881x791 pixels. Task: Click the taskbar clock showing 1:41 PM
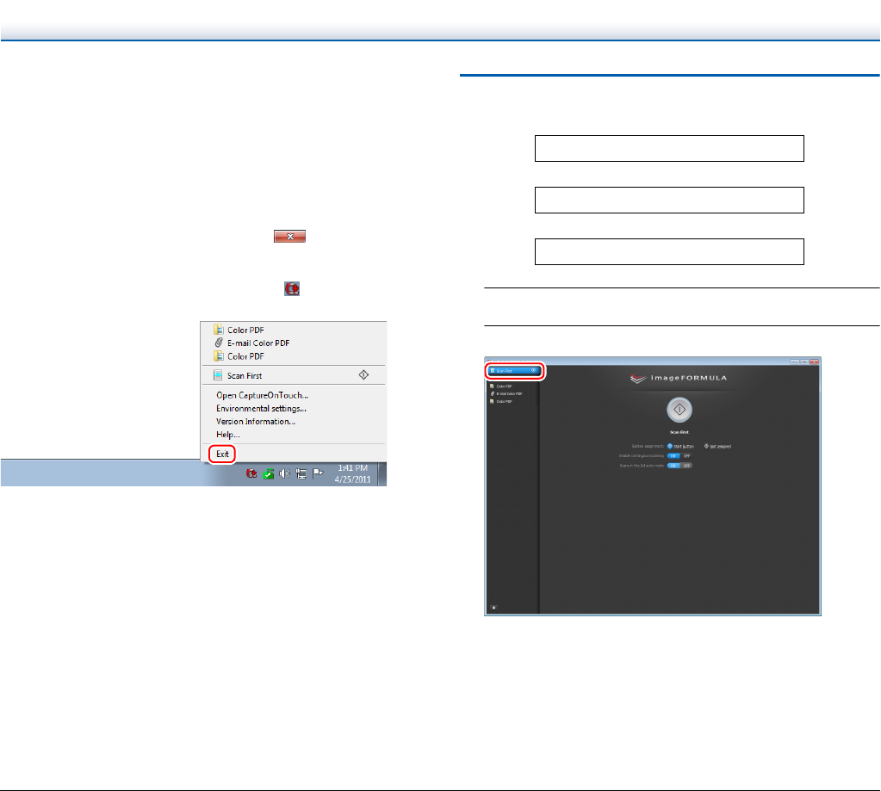[353, 473]
